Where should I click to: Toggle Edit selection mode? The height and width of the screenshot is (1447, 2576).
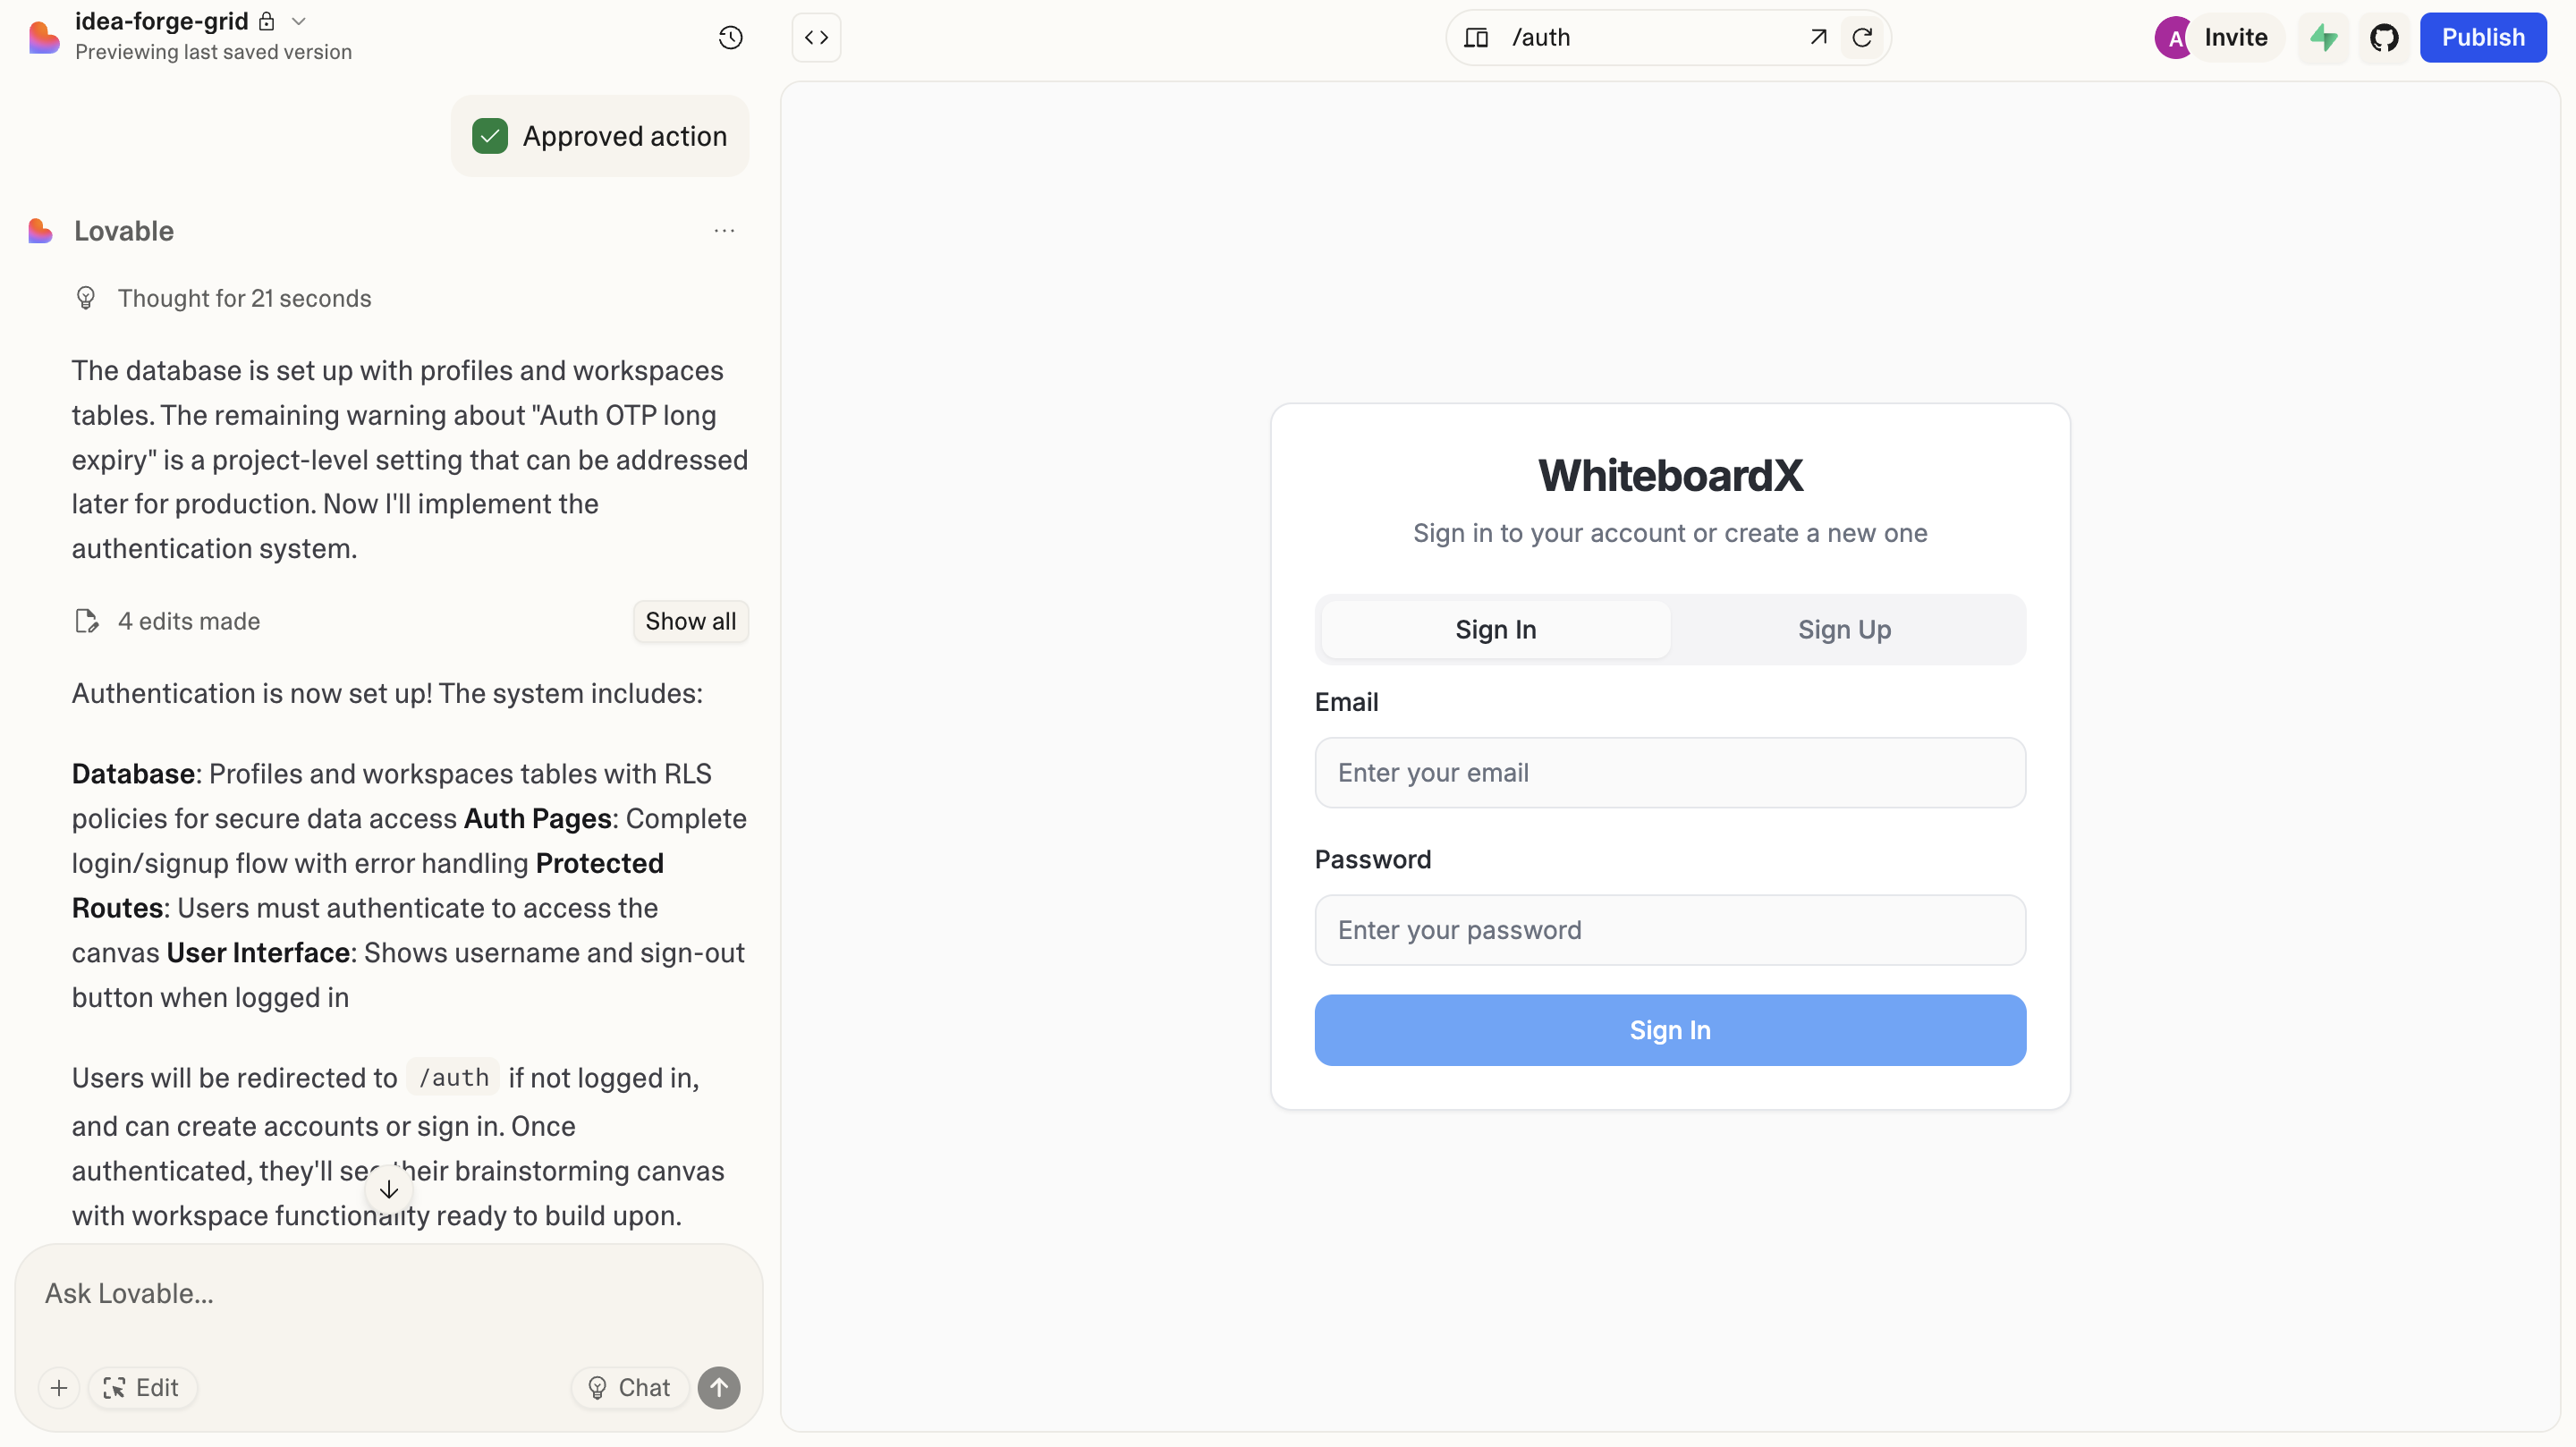(x=142, y=1387)
